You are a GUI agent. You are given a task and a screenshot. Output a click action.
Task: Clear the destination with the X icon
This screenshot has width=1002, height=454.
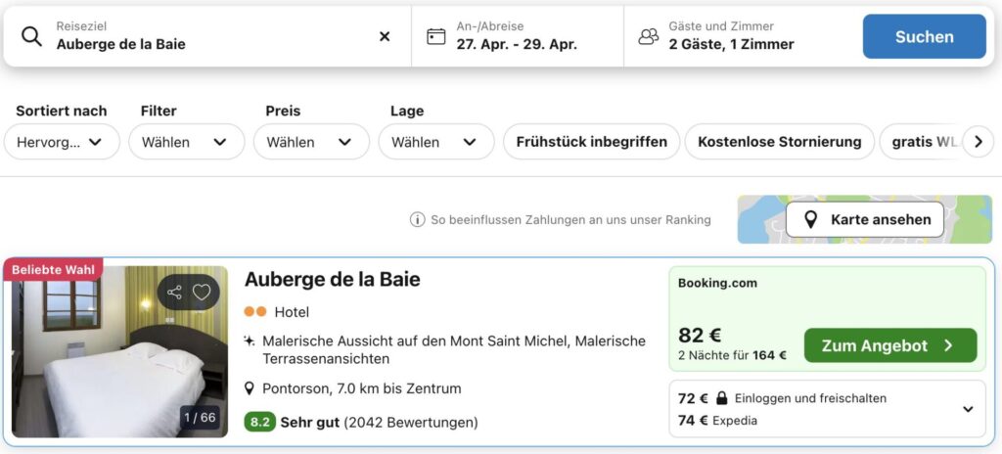(x=385, y=36)
